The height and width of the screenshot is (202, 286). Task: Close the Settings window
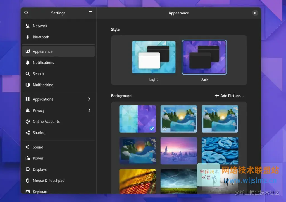pos(255,13)
